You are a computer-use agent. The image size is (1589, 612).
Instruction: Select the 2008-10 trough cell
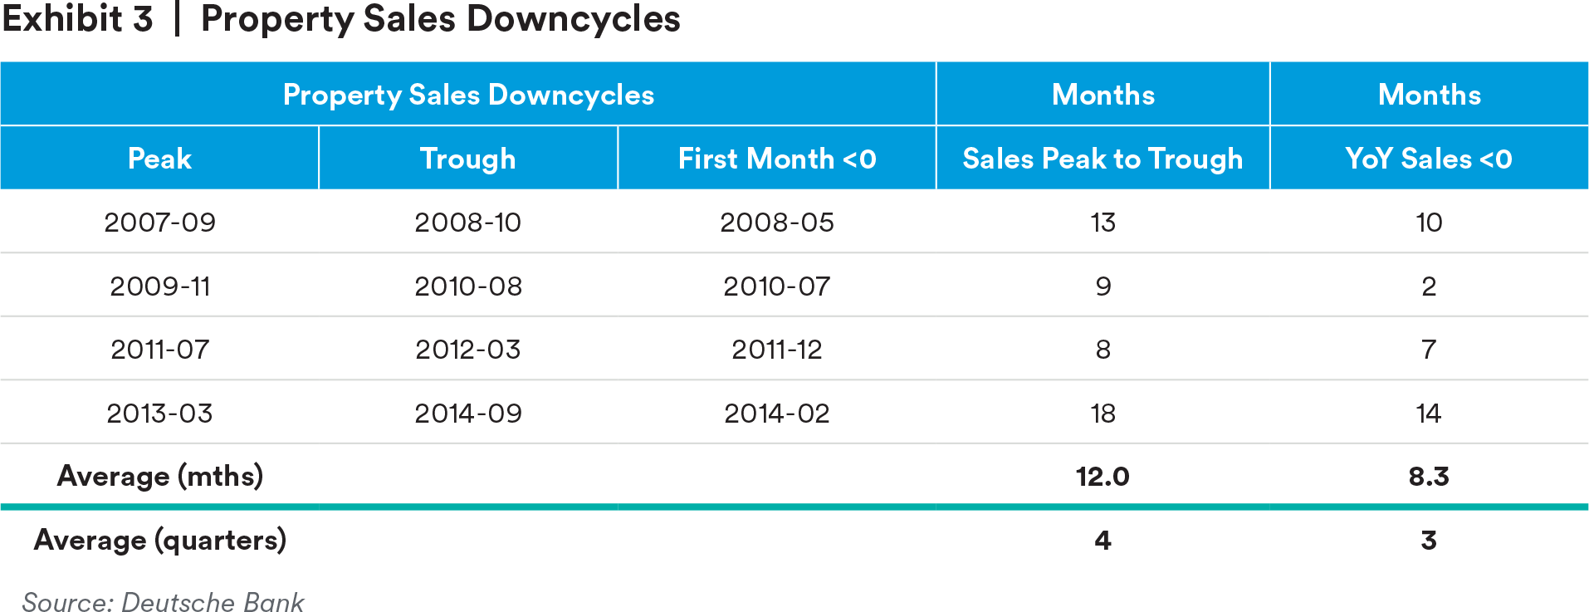coord(468,223)
